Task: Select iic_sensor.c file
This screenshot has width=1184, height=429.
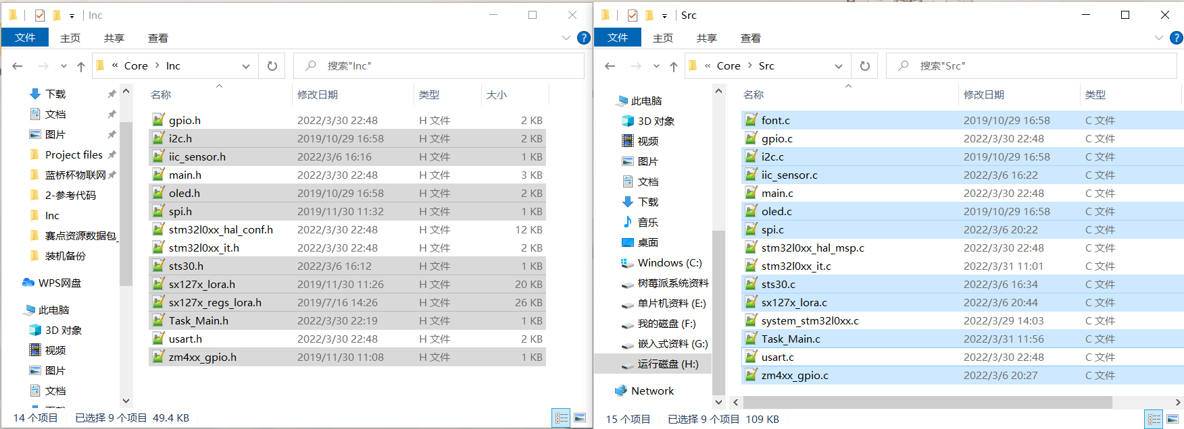Action: [962, 175]
